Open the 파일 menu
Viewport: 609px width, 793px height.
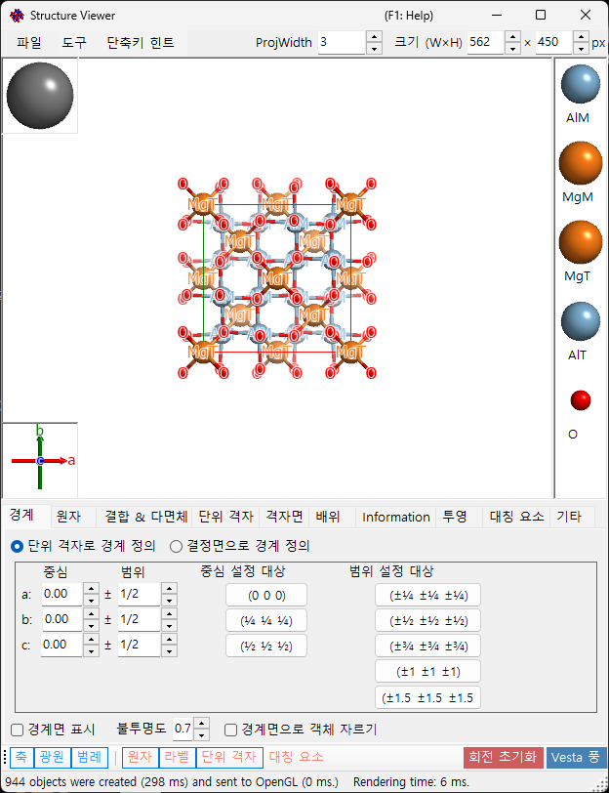click(x=29, y=43)
